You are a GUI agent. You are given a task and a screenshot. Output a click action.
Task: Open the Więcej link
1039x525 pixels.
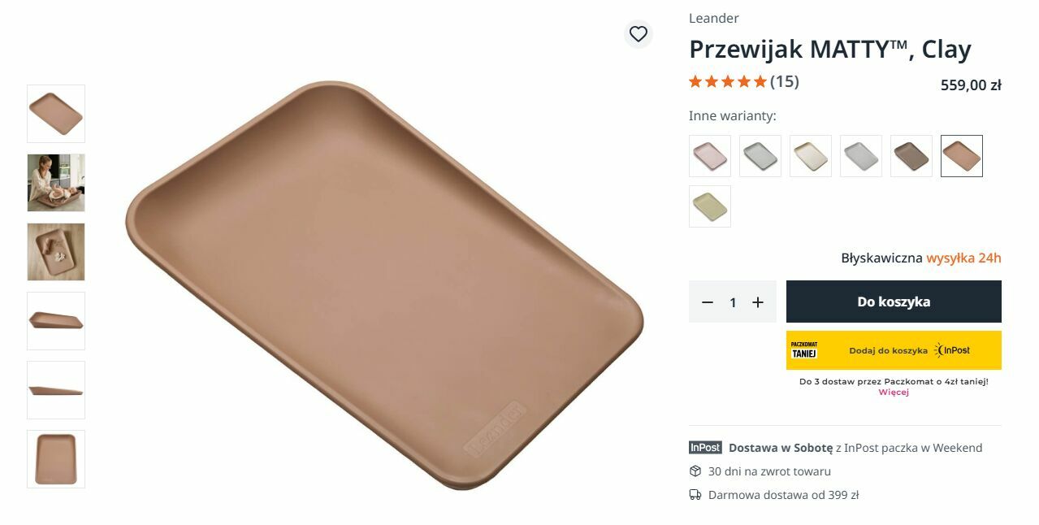coord(894,393)
